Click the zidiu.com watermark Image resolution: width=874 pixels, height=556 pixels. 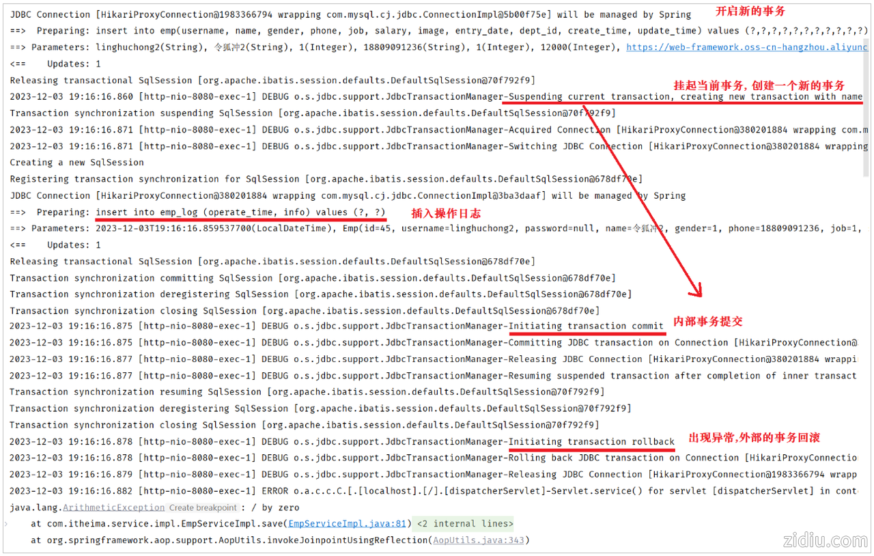823,540
